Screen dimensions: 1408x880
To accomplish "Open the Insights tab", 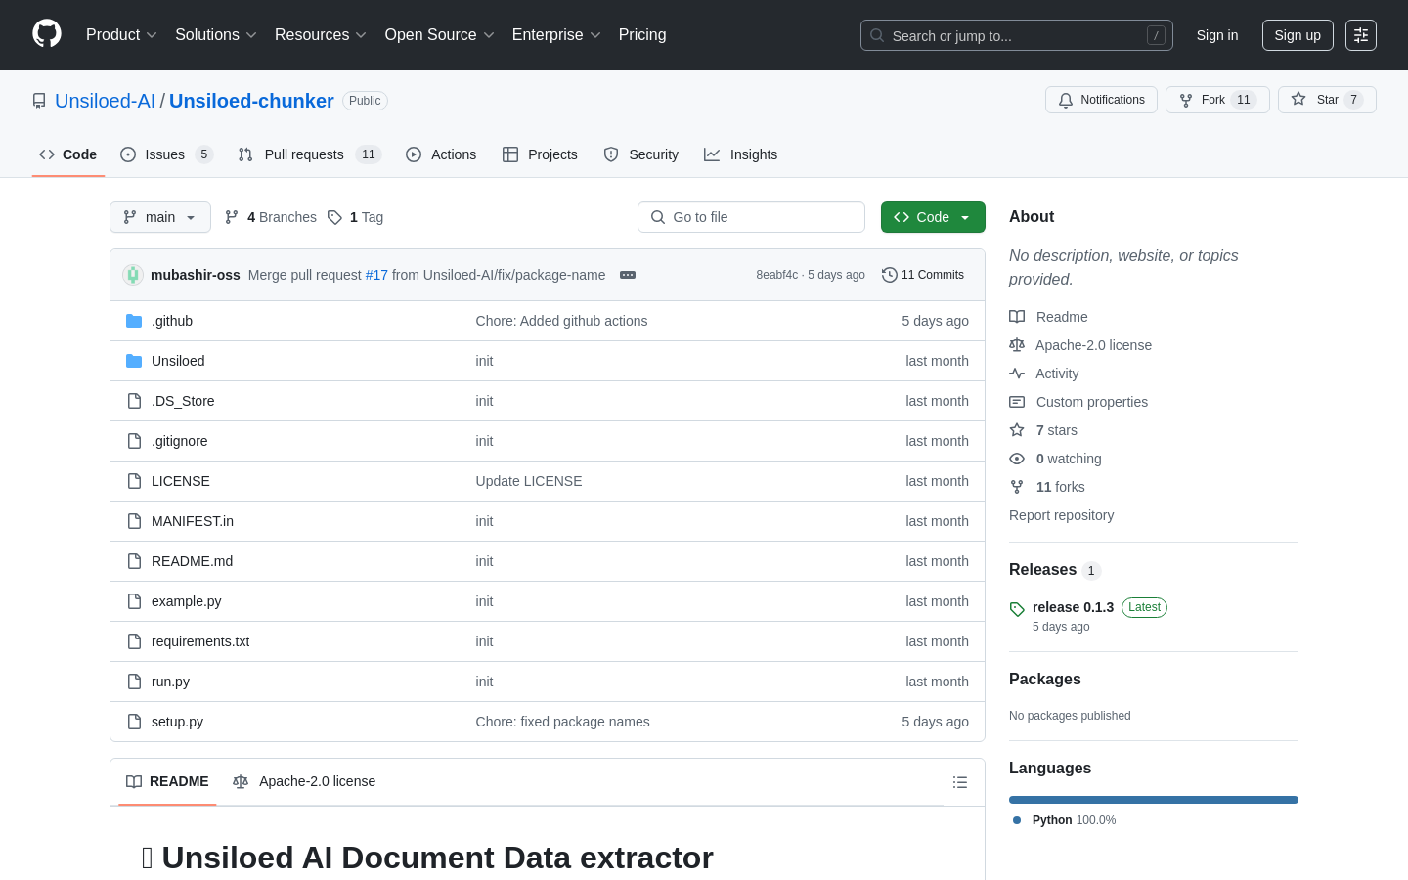I will click(x=741, y=154).
